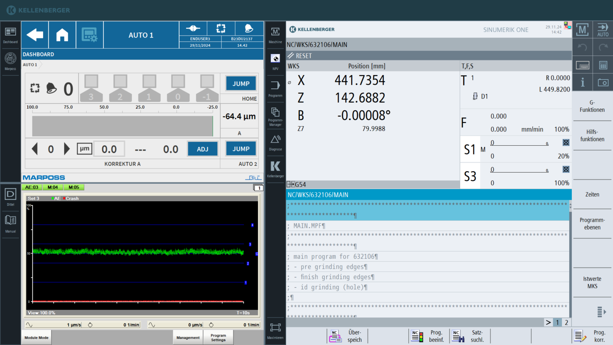Toggle the spindle S1 disable checkbox
Viewport: 613px width, 345px height.
(x=566, y=142)
